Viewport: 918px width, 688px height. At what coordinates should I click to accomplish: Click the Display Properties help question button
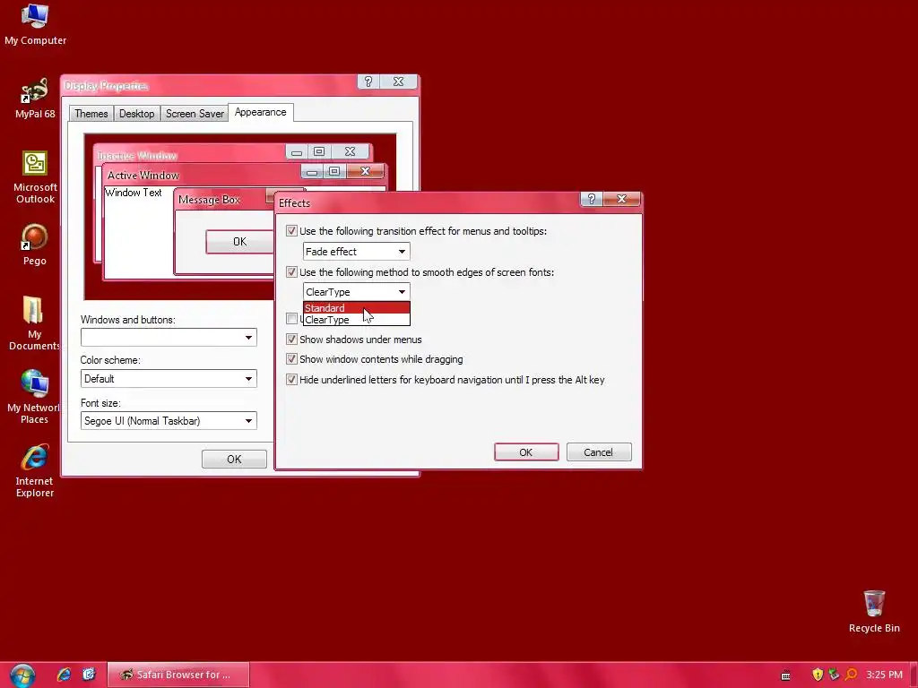coord(368,82)
